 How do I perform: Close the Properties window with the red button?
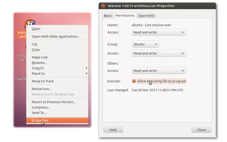tap(103, 6)
